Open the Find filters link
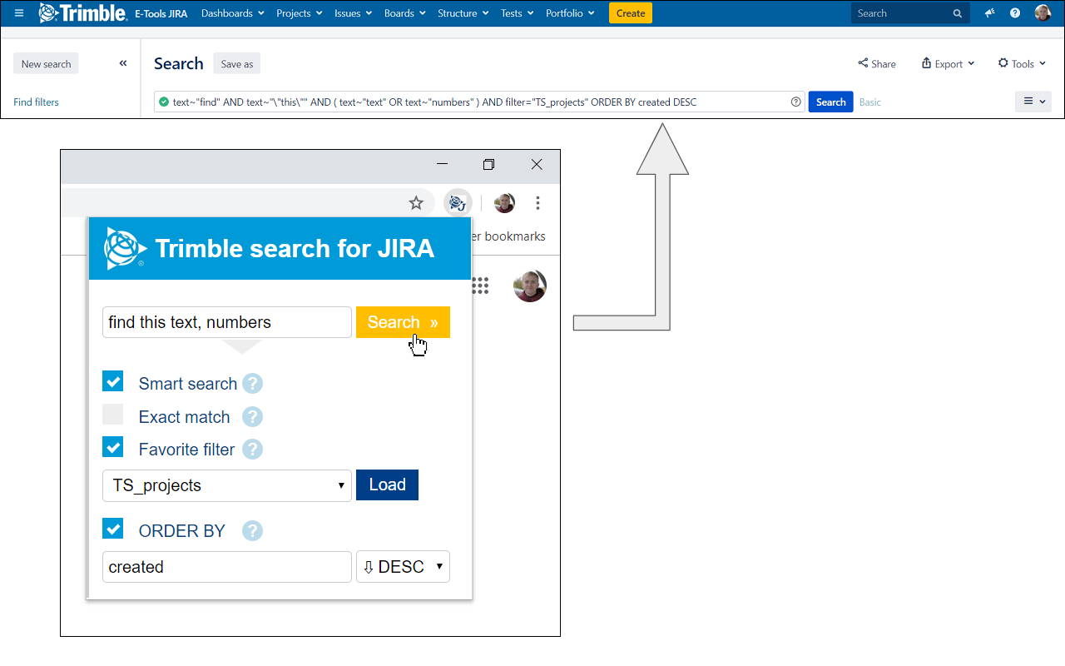 point(36,102)
